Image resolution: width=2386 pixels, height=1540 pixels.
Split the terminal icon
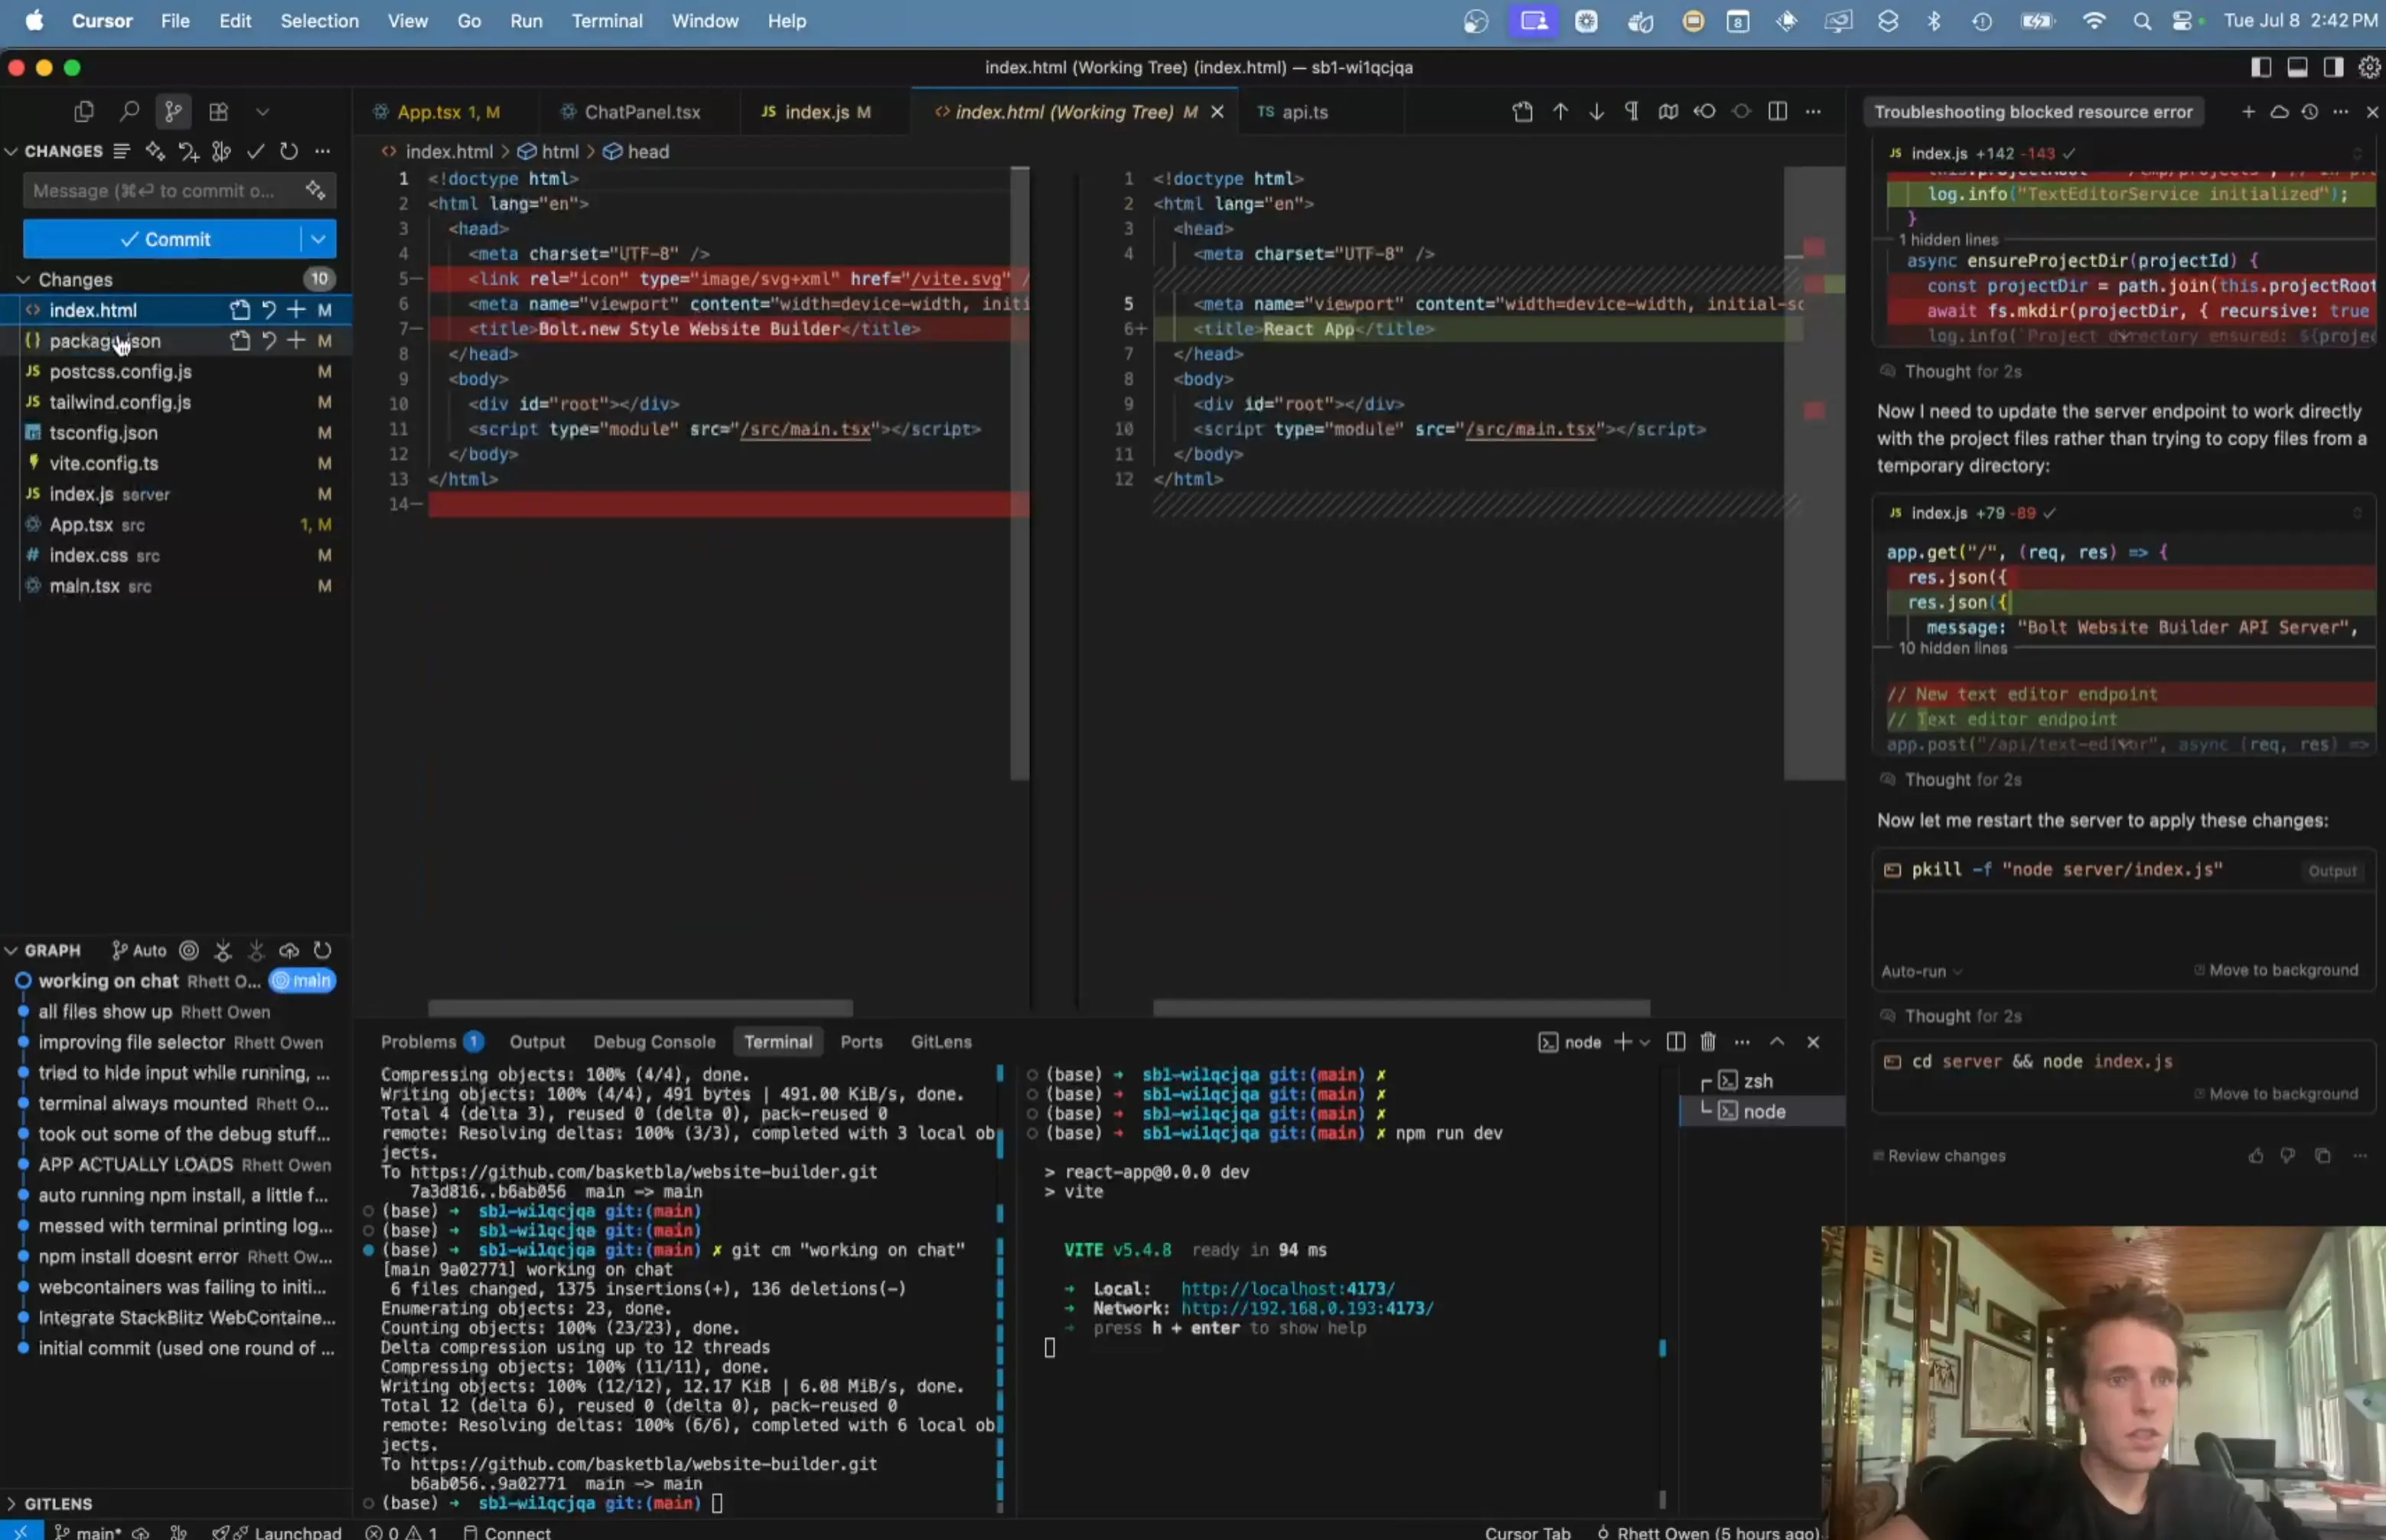tap(1677, 1041)
